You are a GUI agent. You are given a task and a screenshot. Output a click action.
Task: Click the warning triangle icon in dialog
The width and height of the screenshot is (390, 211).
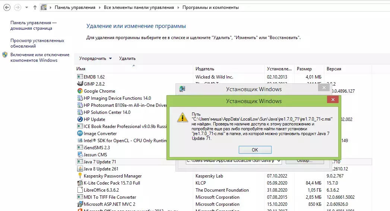(182, 117)
